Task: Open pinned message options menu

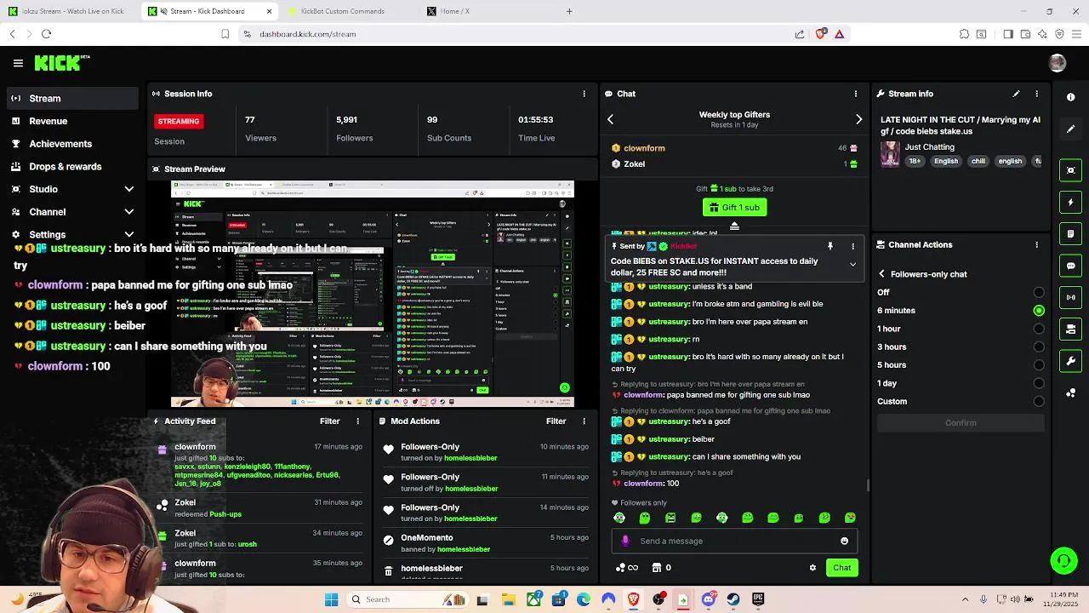Action: click(x=852, y=246)
